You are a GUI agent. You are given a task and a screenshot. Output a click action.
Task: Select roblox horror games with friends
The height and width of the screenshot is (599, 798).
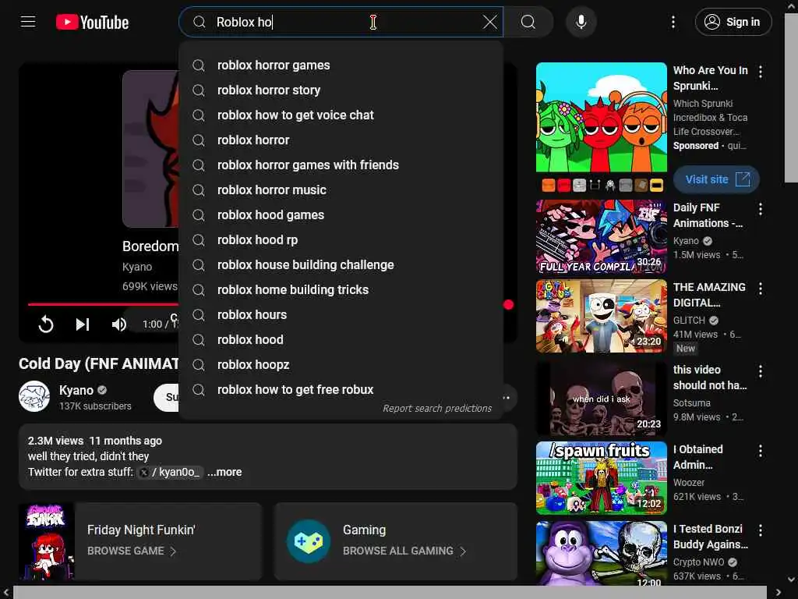tap(341, 165)
